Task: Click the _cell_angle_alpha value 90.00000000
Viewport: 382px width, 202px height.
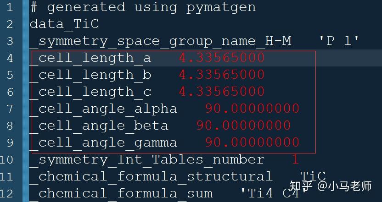Action: pos(252,109)
